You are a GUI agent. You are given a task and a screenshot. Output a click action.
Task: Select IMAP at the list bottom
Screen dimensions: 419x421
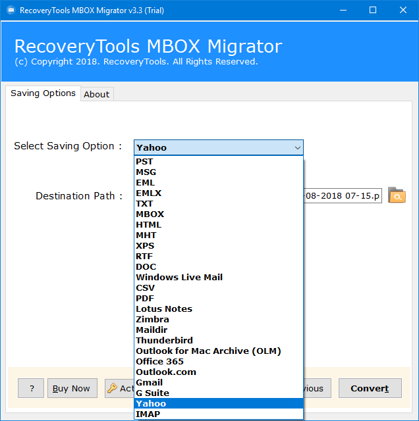(148, 414)
